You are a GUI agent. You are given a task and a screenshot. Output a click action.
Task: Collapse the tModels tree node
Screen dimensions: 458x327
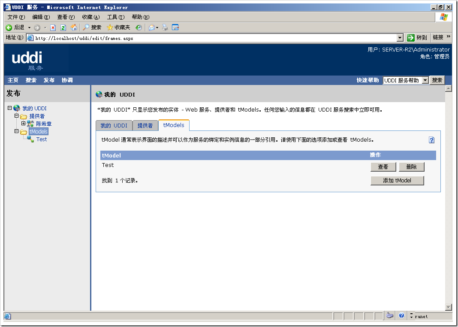click(x=17, y=131)
